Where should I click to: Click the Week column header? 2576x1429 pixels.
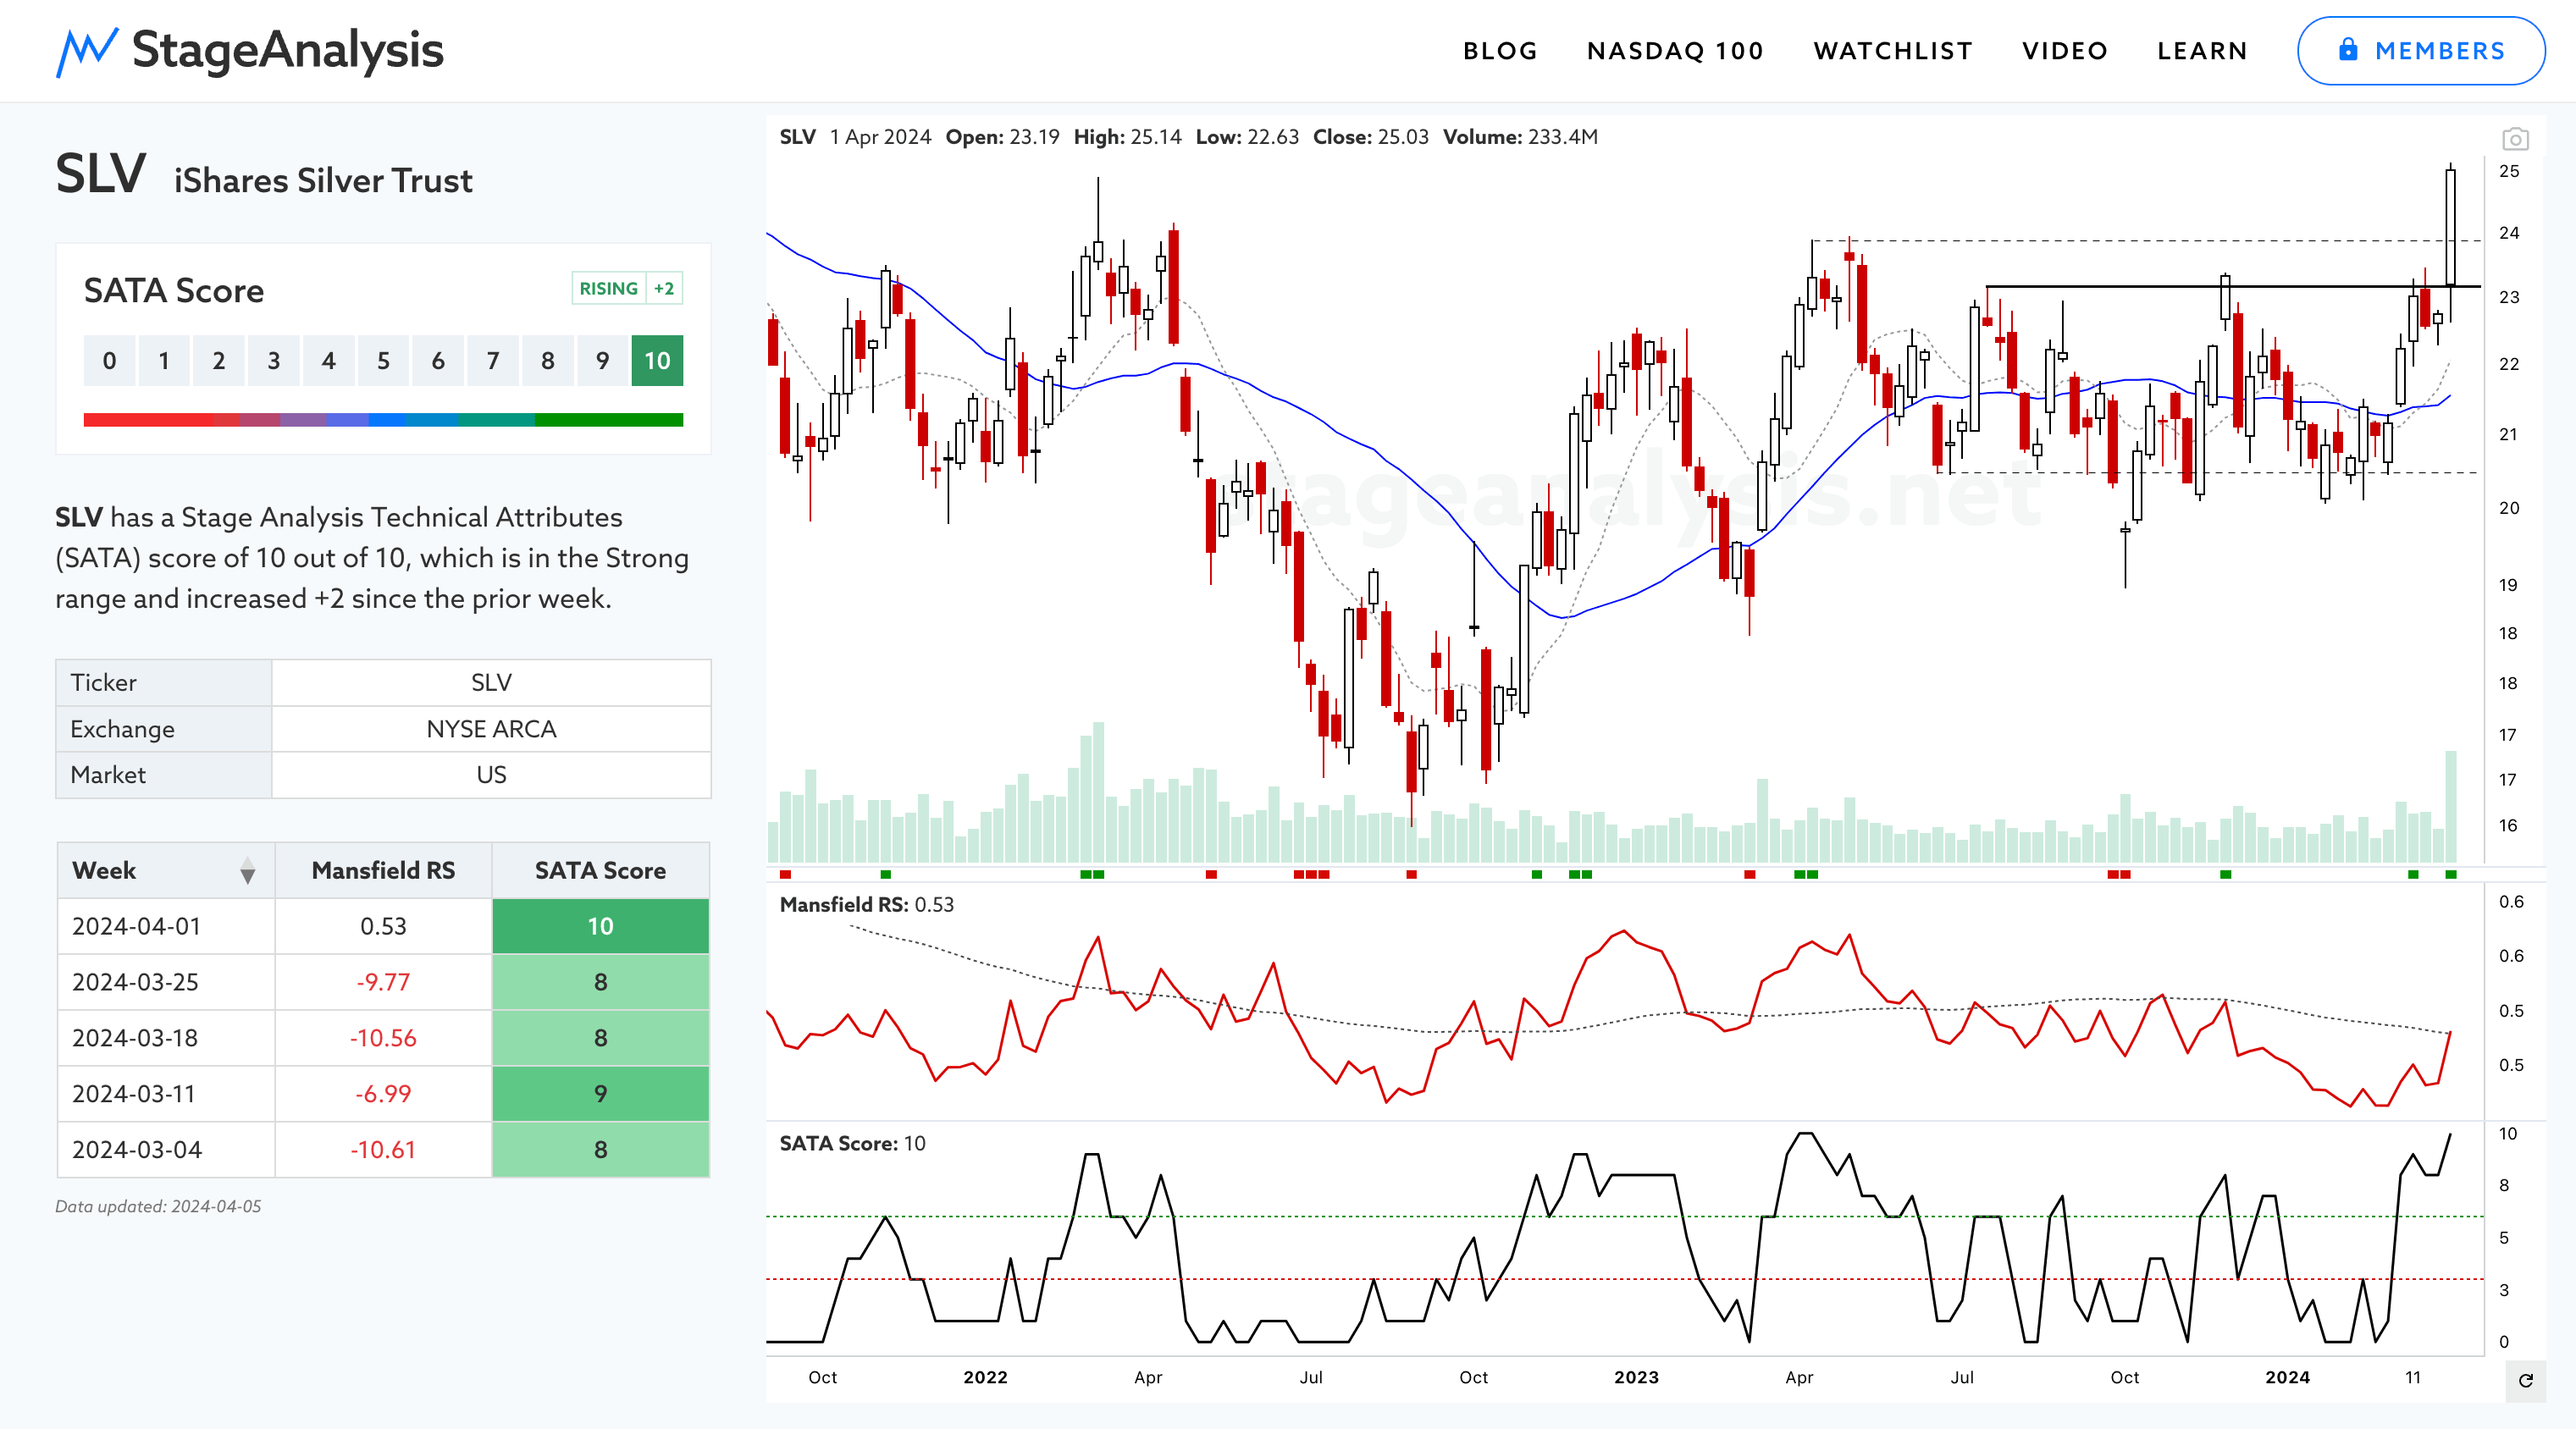pos(166,871)
